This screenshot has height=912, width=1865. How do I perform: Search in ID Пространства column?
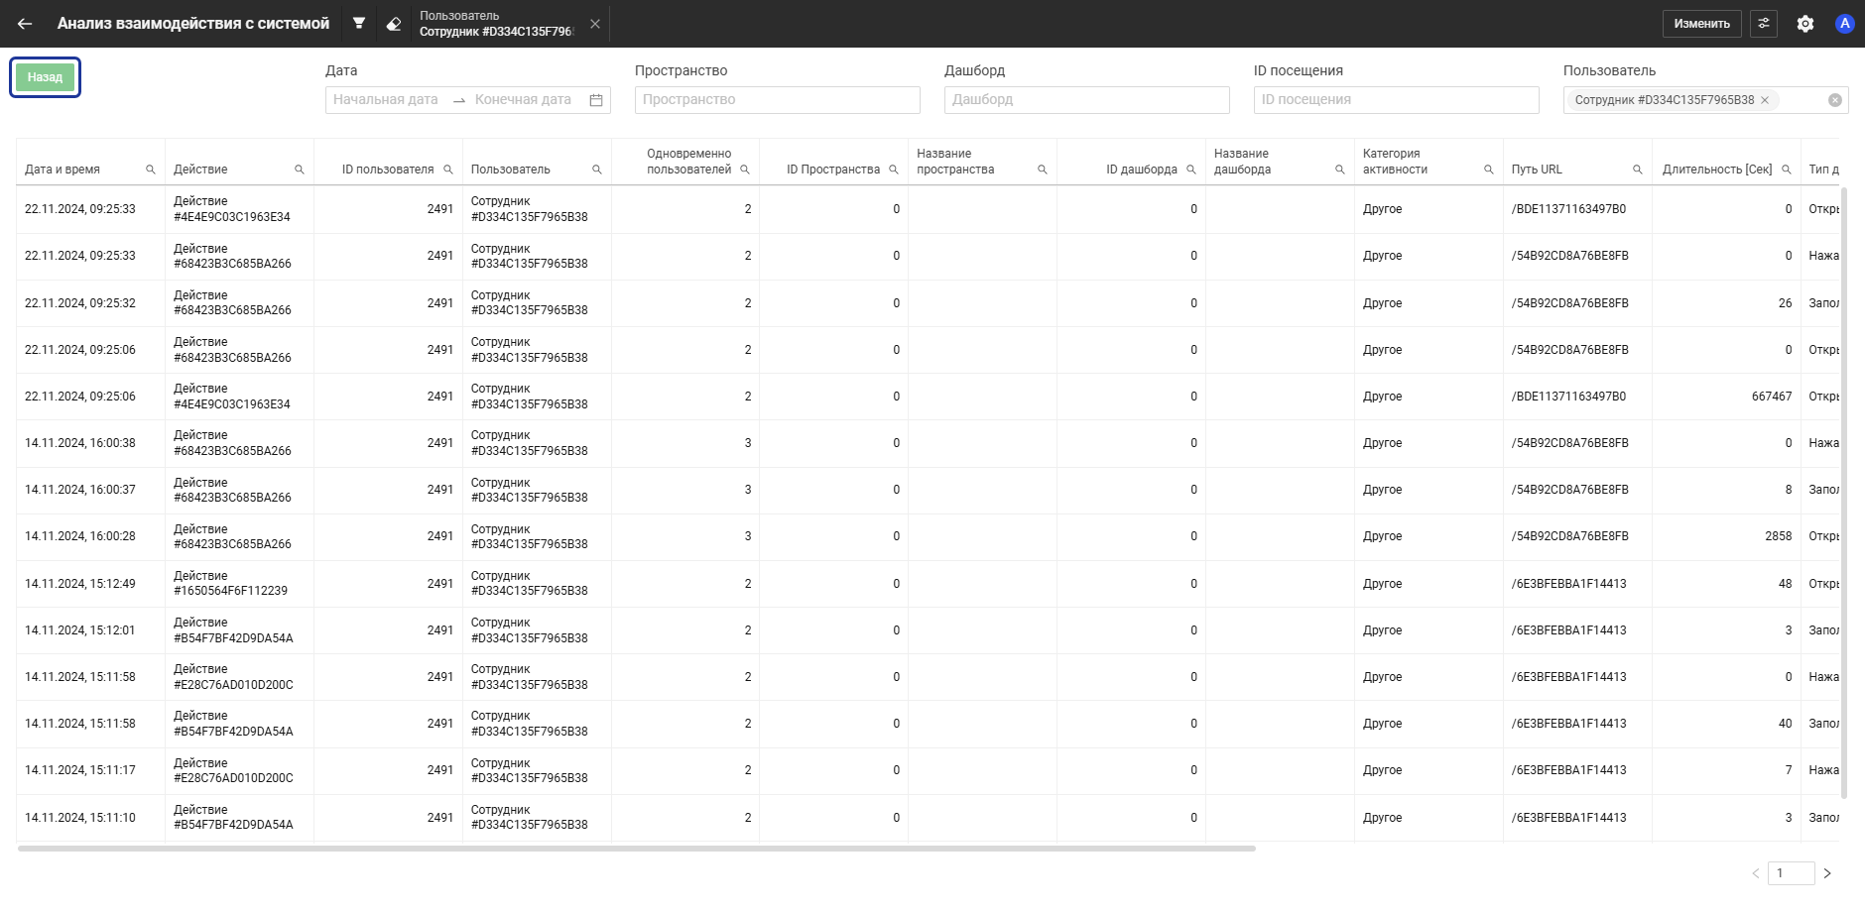click(x=894, y=170)
